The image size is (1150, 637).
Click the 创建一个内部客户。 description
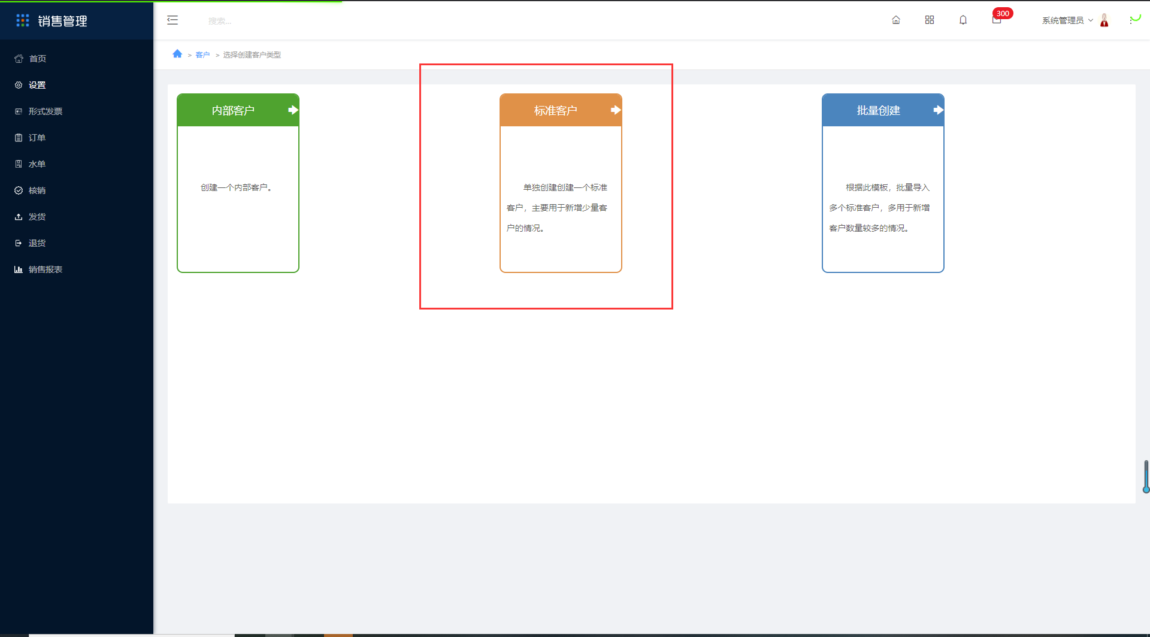pyautogui.click(x=237, y=187)
